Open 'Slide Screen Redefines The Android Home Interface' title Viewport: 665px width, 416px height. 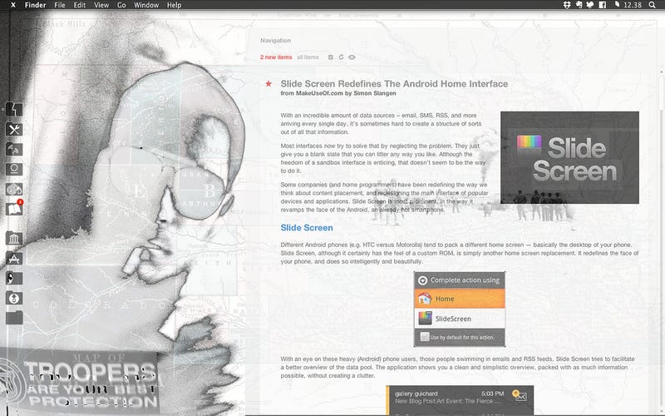coord(394,84)
